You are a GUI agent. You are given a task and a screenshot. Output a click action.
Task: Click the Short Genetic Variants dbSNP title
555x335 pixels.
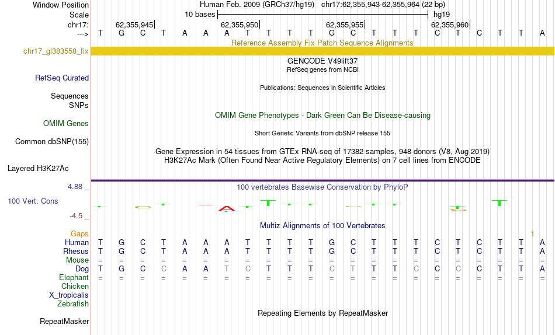coord(322,133)
